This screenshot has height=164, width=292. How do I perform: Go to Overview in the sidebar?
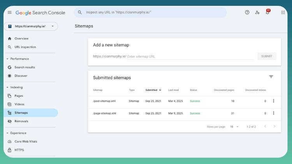[21, 38]
